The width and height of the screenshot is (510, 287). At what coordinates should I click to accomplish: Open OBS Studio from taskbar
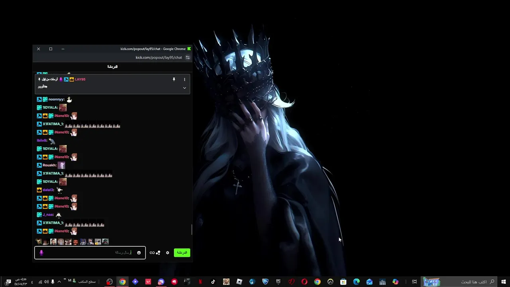point(110,281)
